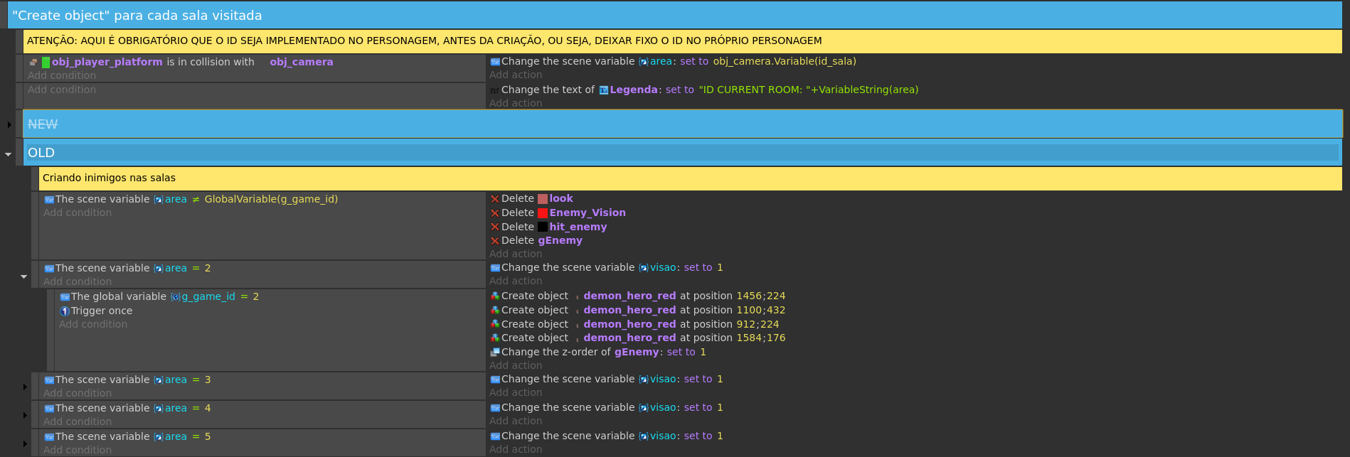Add condition in the empty Legenda event

tap(62, 90)
